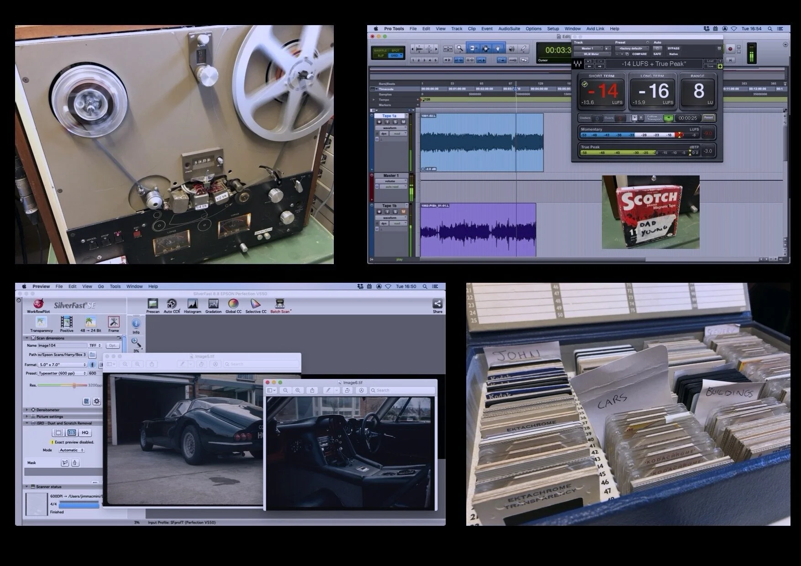Click the 48 to 24 Bit icon
Image resolution: width=801 pixels, height=566 pixels.
coord(90,324)
